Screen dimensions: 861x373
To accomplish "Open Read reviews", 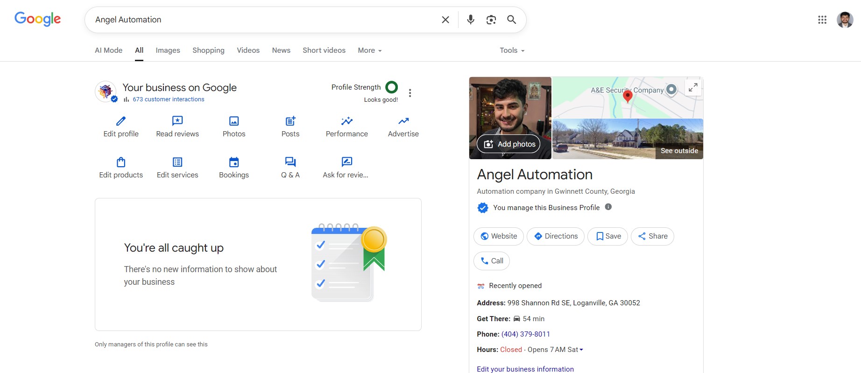I will 177,127.
